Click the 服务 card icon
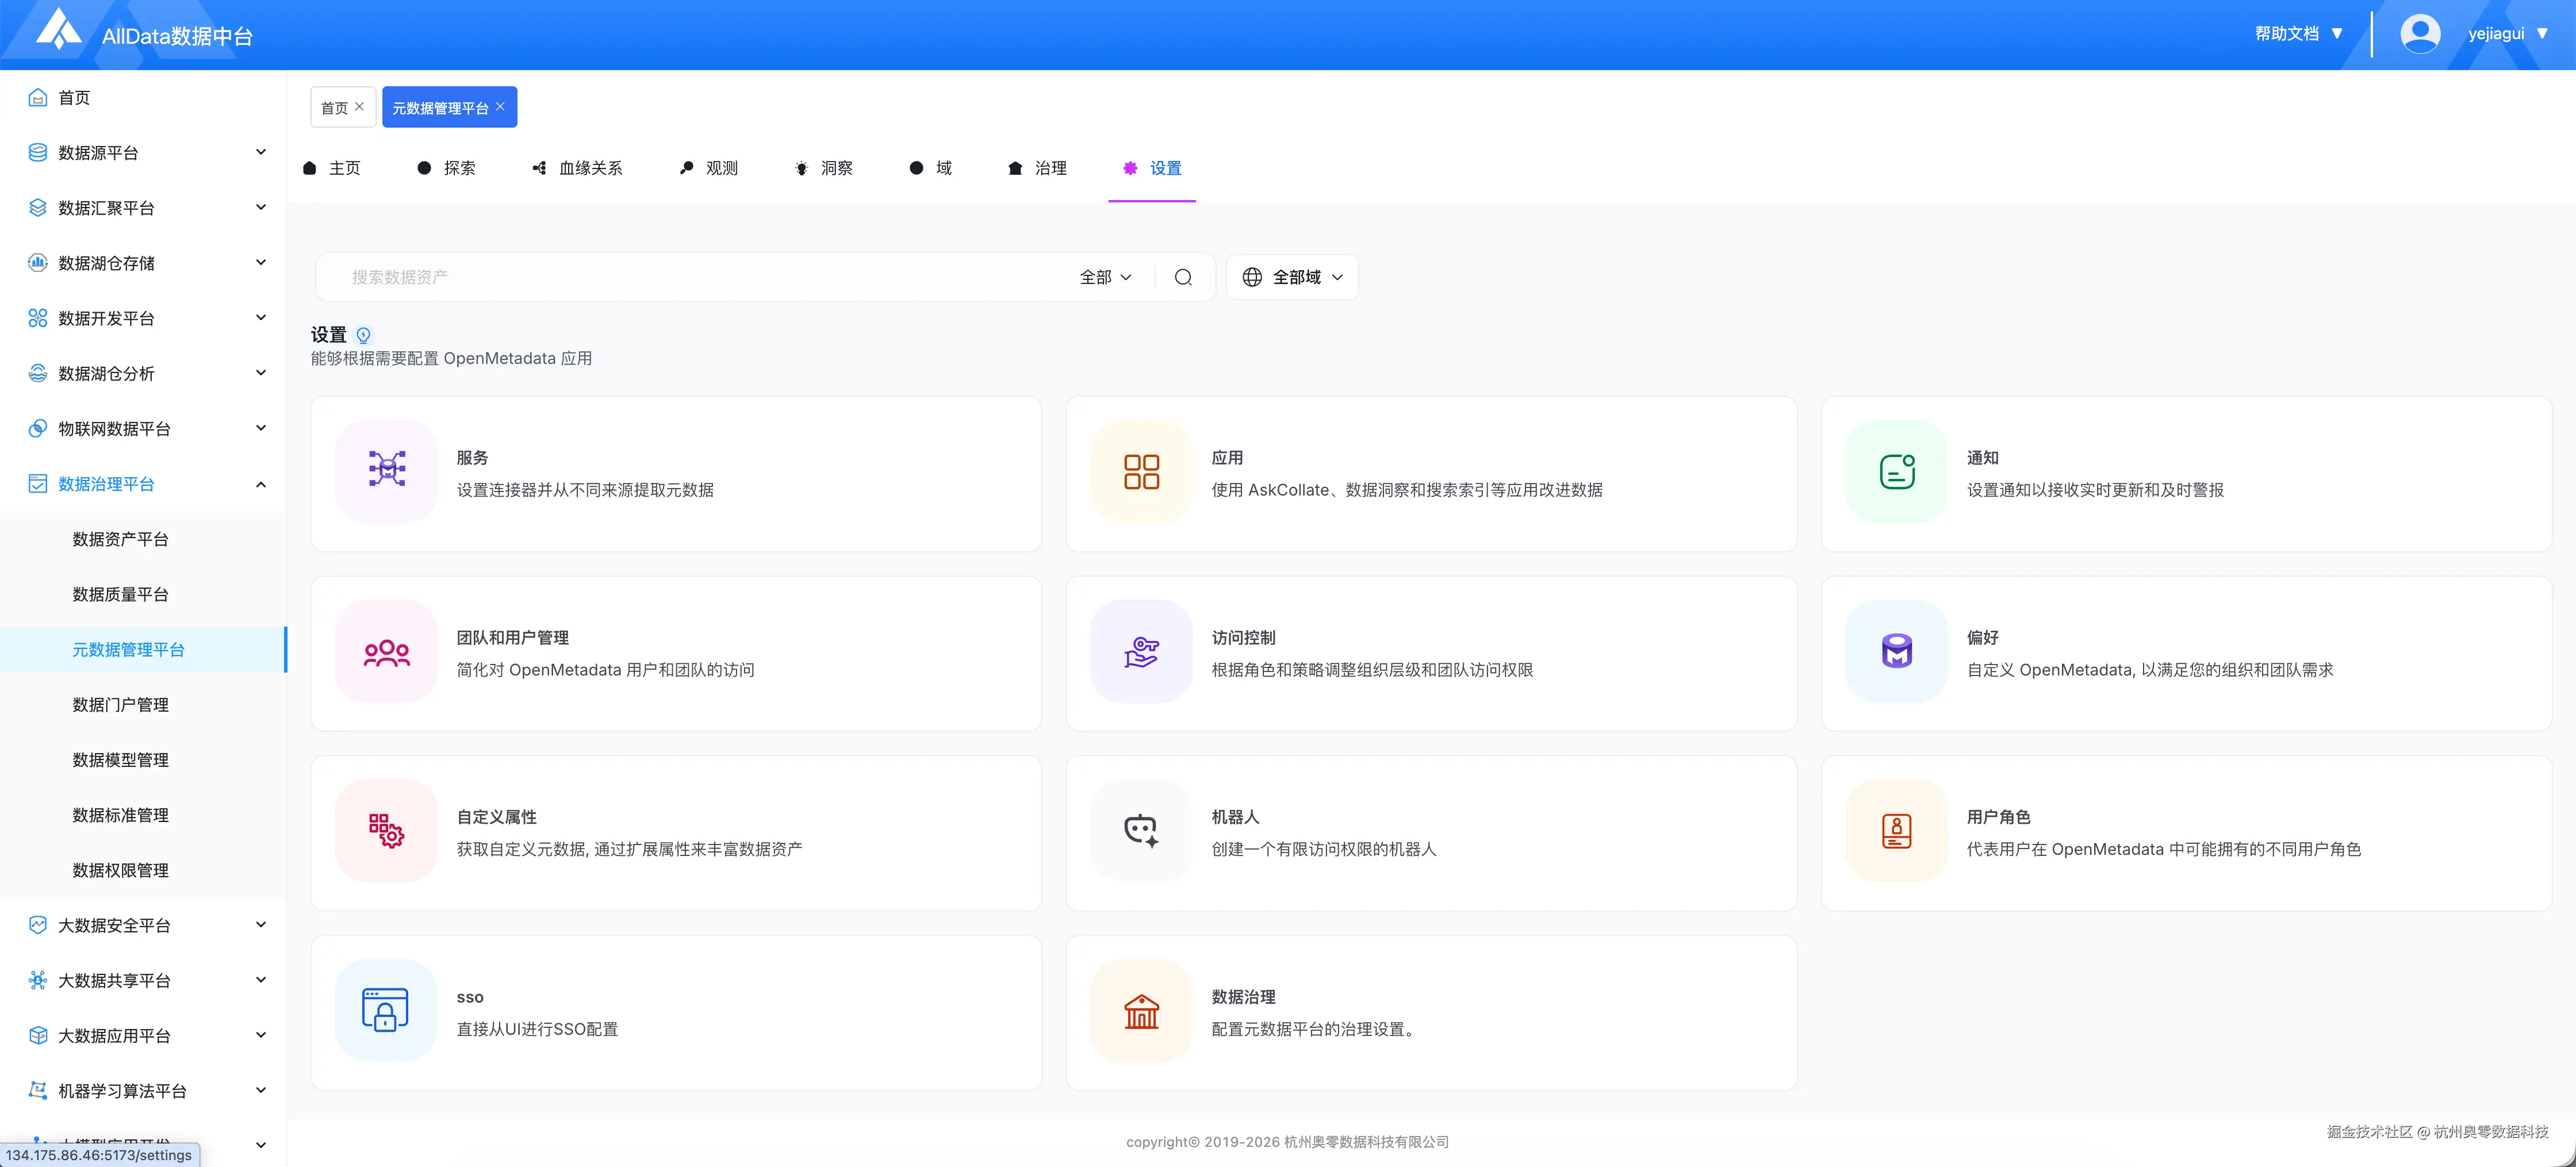This screenshot has width=2576, height=1167. click(386, 469)
